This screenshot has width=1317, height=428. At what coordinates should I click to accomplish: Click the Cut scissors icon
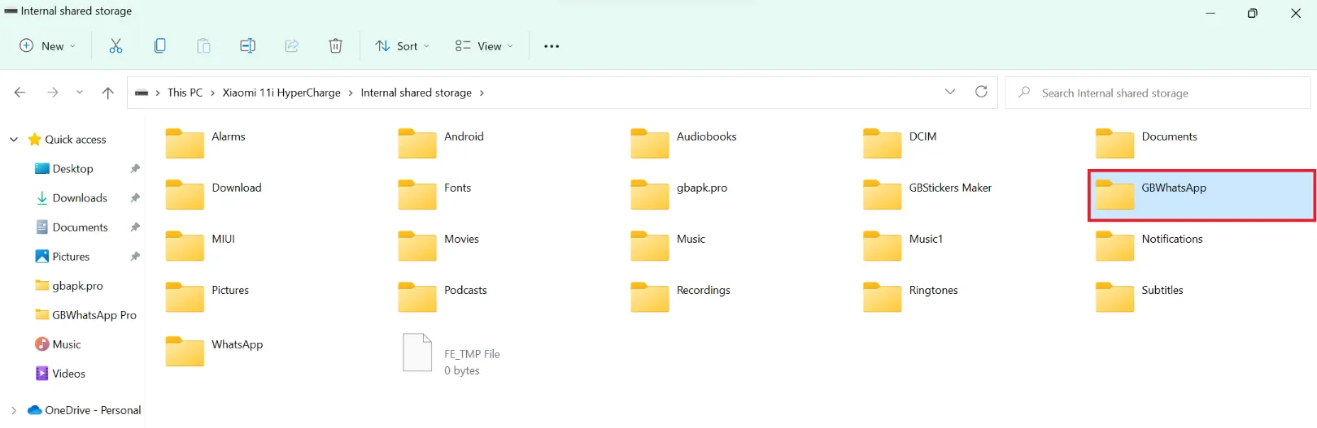pyautogui.click(x=116, y=46)
